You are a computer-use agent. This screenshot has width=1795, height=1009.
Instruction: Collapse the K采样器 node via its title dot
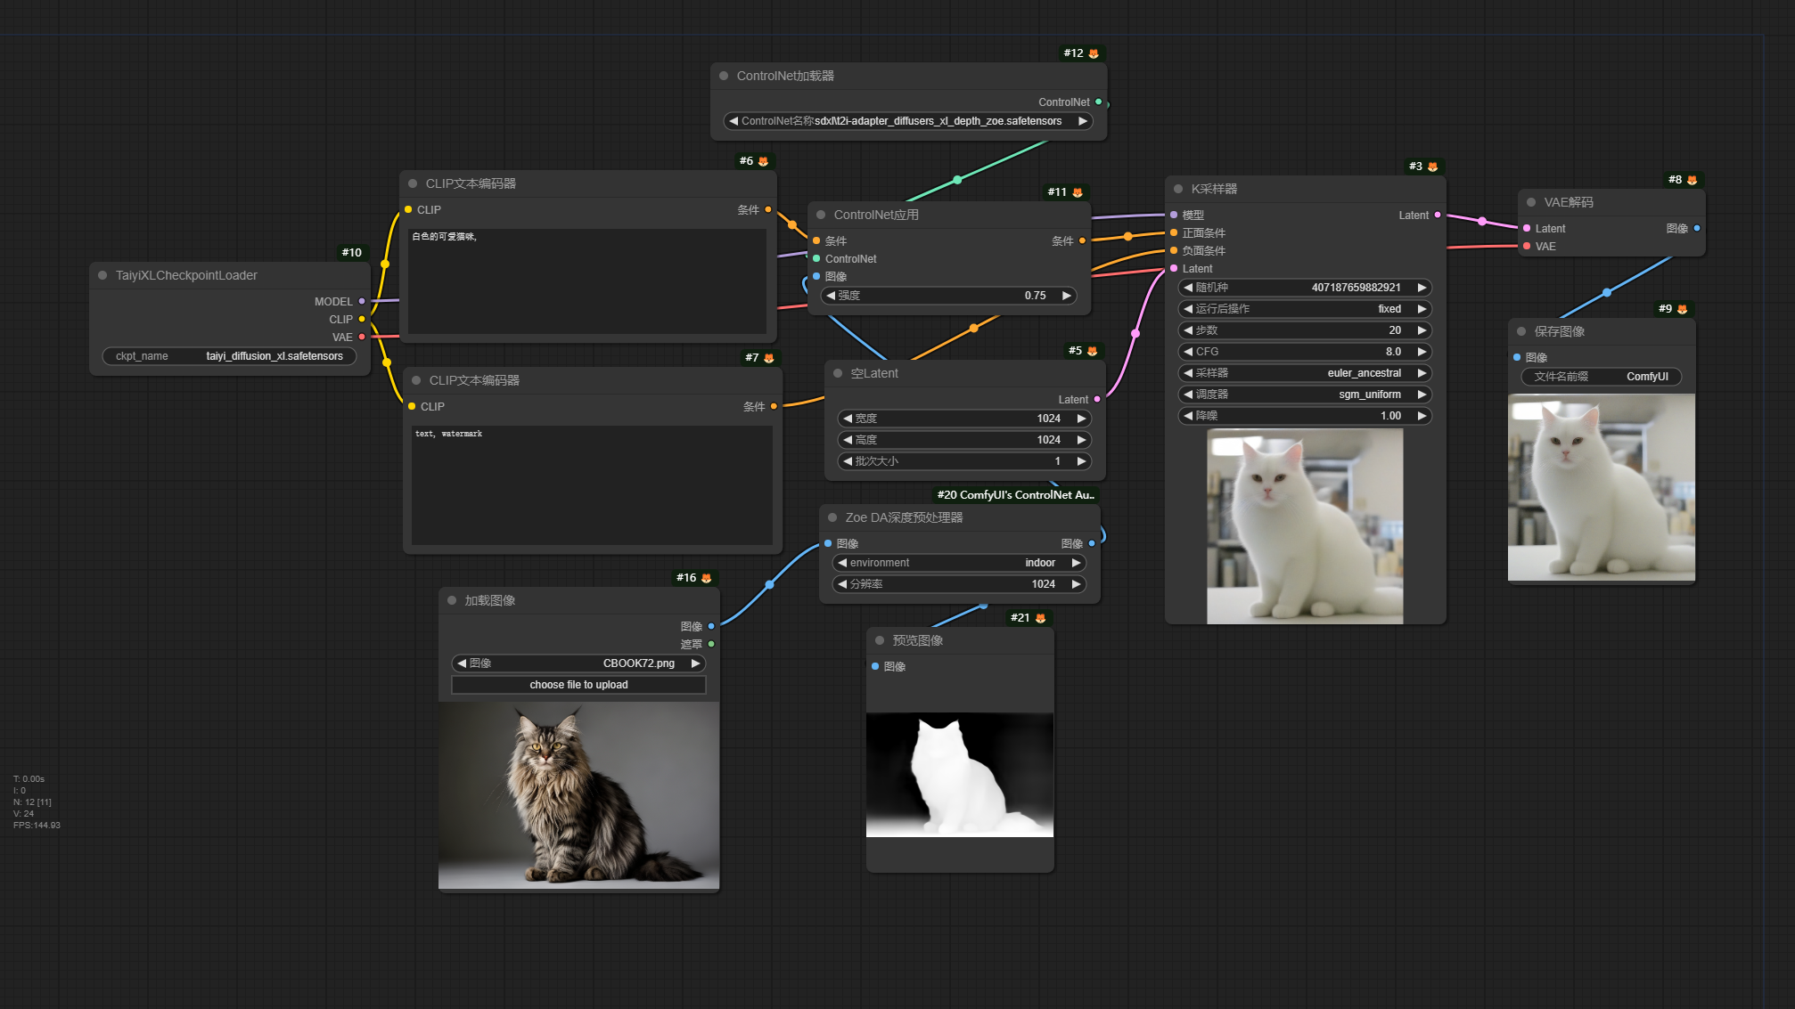pyautogui.click(x=1178, y=189)
